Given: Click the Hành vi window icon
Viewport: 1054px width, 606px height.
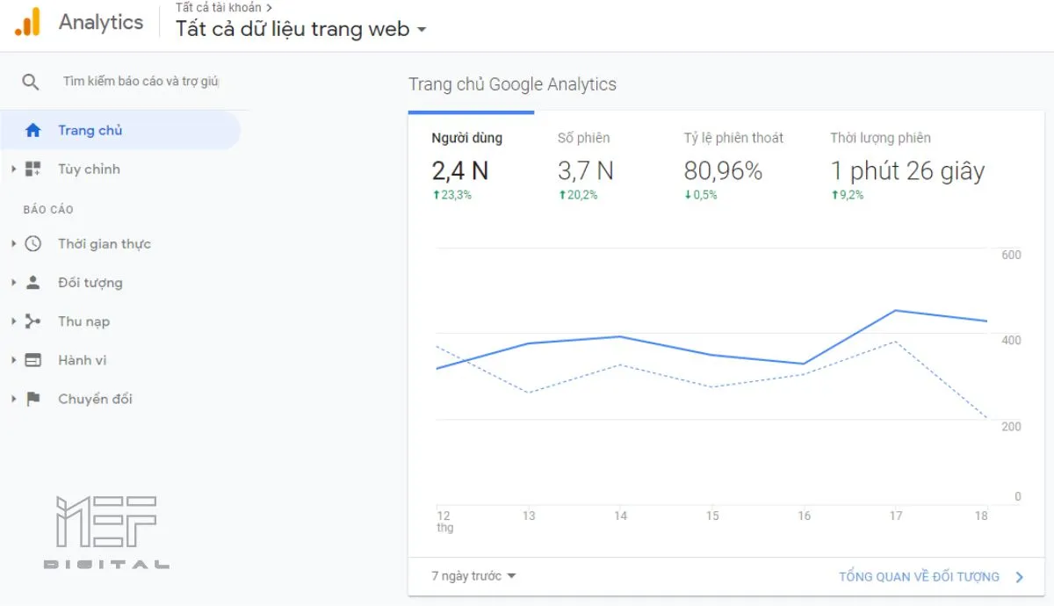Looking at the screenshot, I should tap(33, 360).
